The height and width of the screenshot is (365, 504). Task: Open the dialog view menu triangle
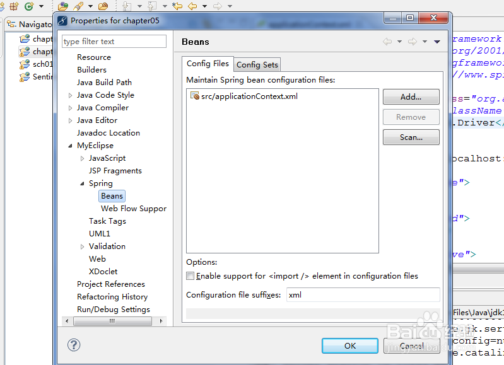[x=437, y=42]
